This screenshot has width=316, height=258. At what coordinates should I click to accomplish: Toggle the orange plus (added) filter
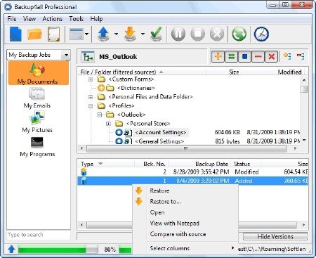coord(218,56)
